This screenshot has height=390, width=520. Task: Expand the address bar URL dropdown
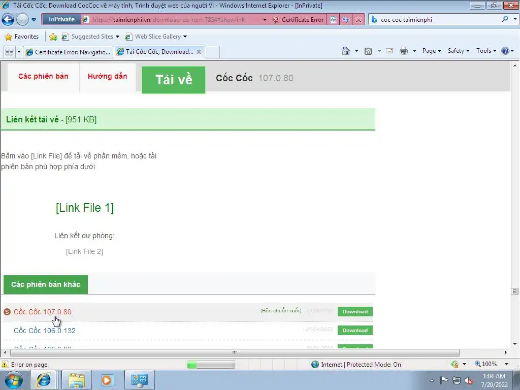click(265, 20)
